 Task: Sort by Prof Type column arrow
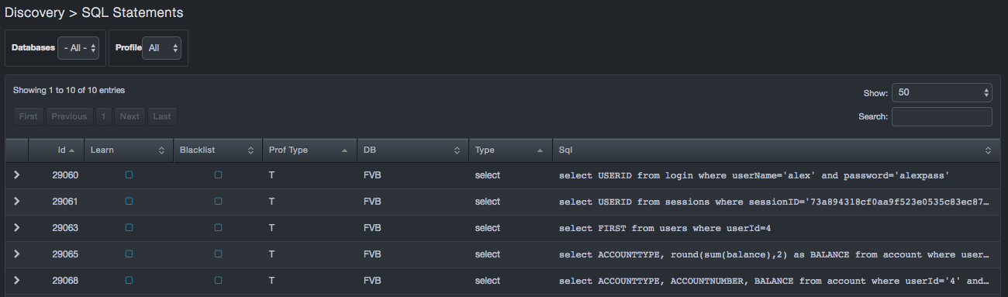tap(344, 150)
